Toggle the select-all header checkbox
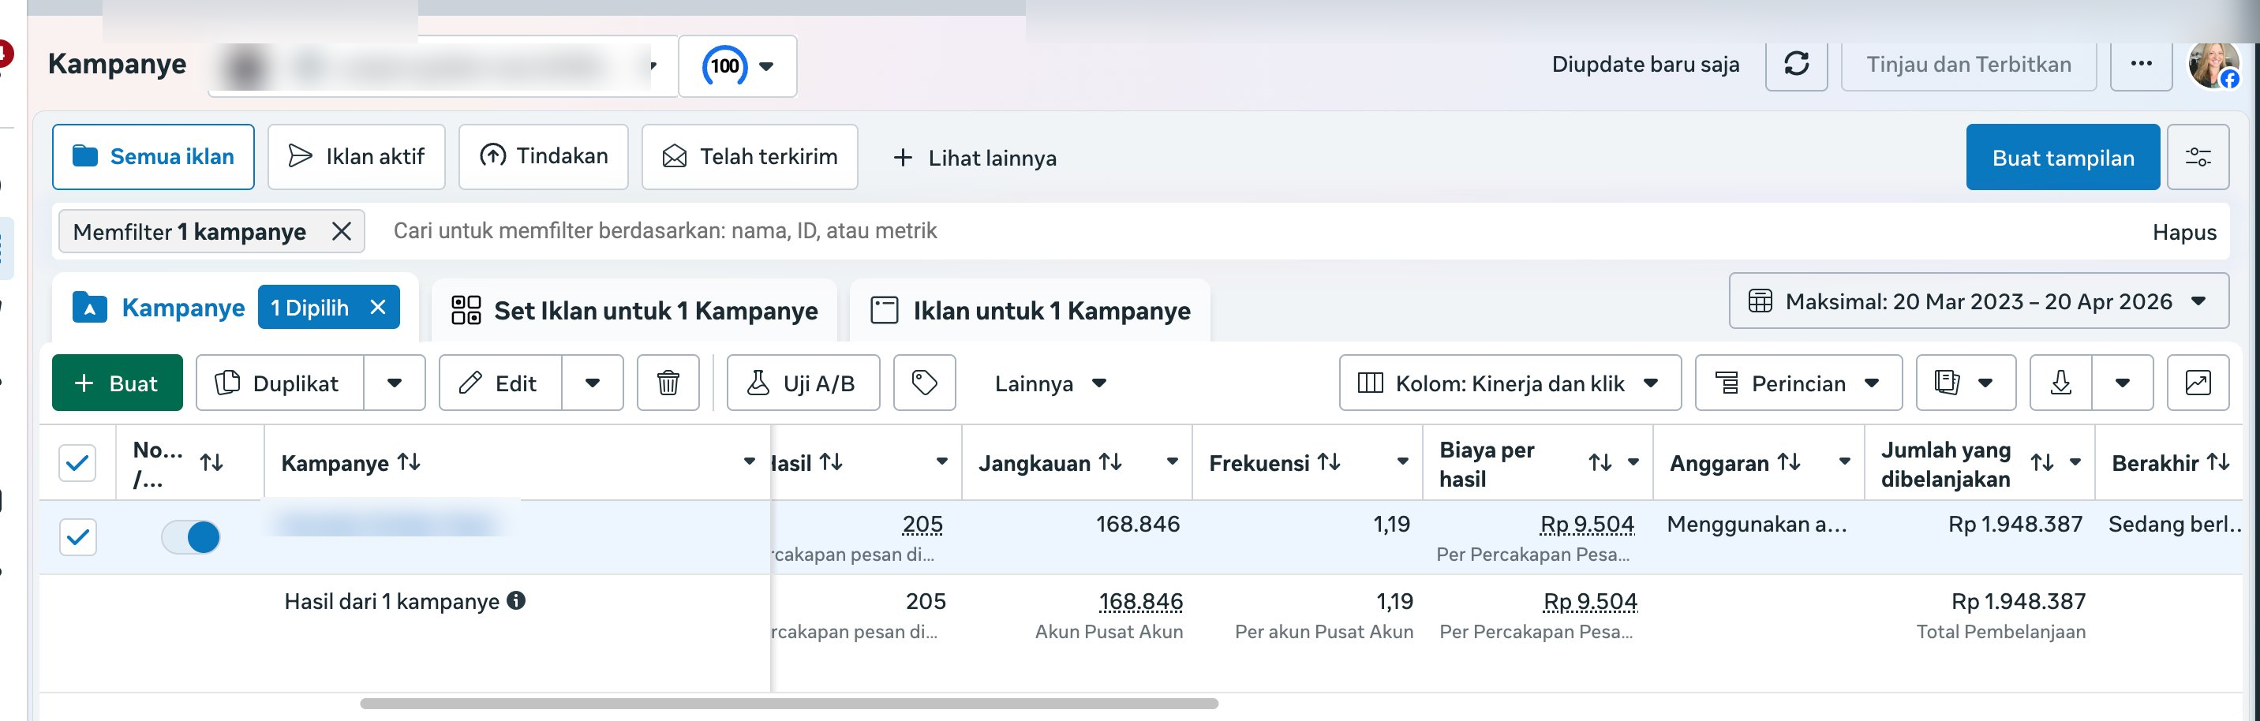 [77, 462]
